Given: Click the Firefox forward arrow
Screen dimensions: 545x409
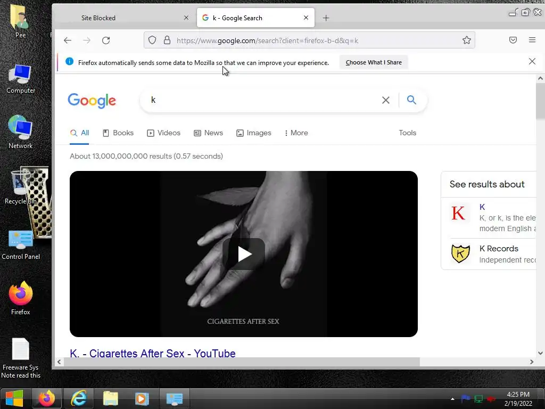Looking at the screenshot, I should click(x=87, y=40).
